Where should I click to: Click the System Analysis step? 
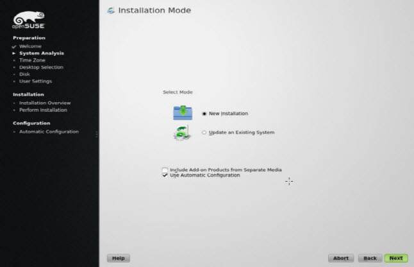42,53
